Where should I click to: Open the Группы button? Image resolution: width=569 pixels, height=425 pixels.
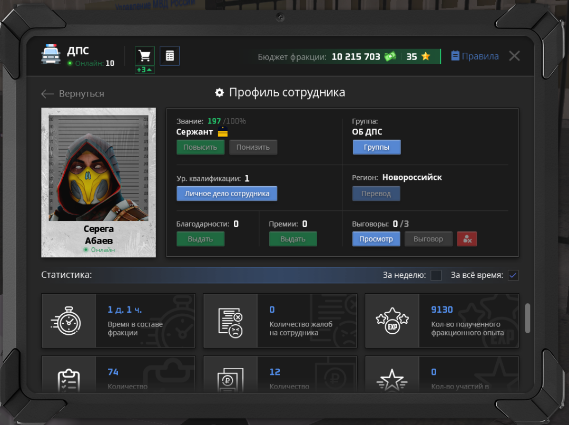click(377, 147)
